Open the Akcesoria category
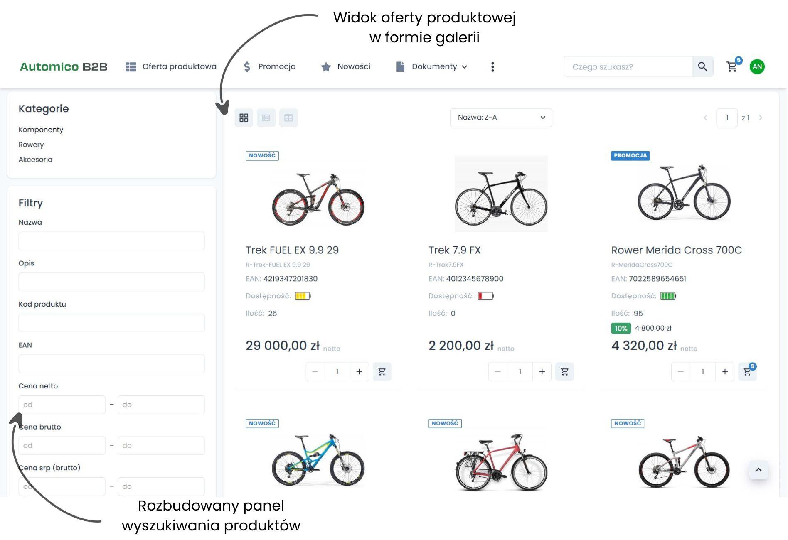 pos(35,159)
